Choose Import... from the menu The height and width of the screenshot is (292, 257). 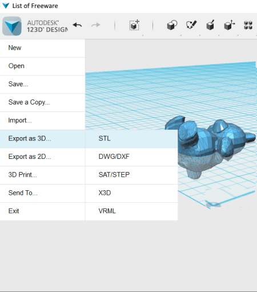pyautogui.click(x=42, y=121)
